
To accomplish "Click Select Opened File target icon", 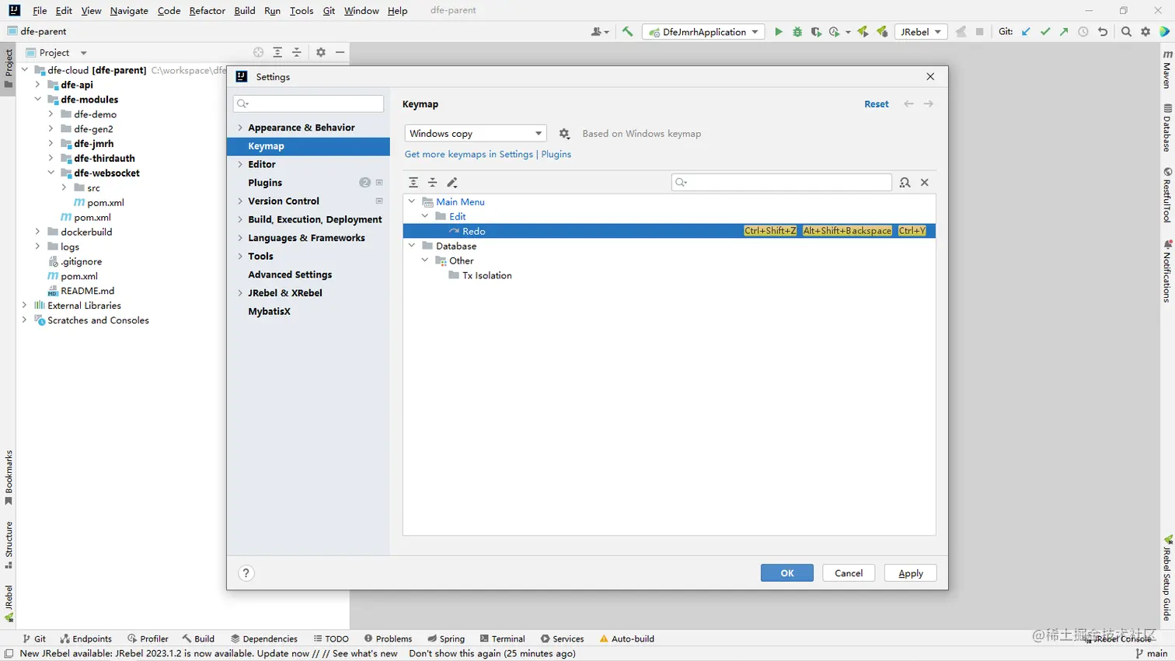I will 258,52.
